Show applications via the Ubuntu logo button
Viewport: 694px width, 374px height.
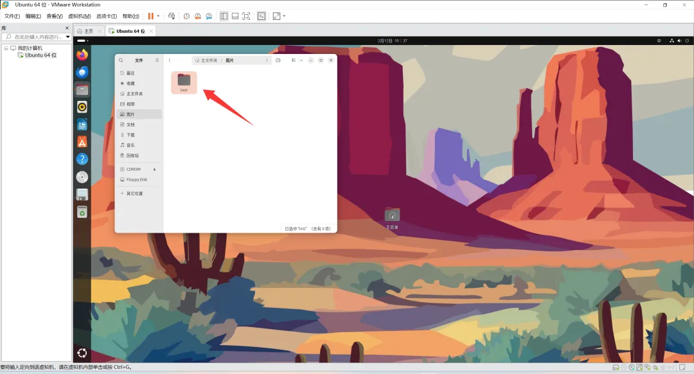coord(82,353)
